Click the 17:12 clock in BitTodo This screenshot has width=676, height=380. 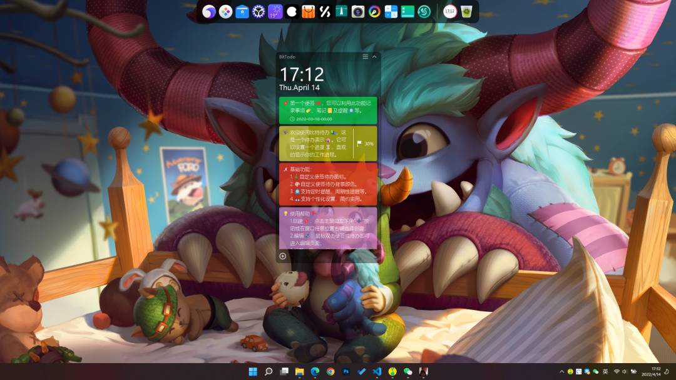302,74
